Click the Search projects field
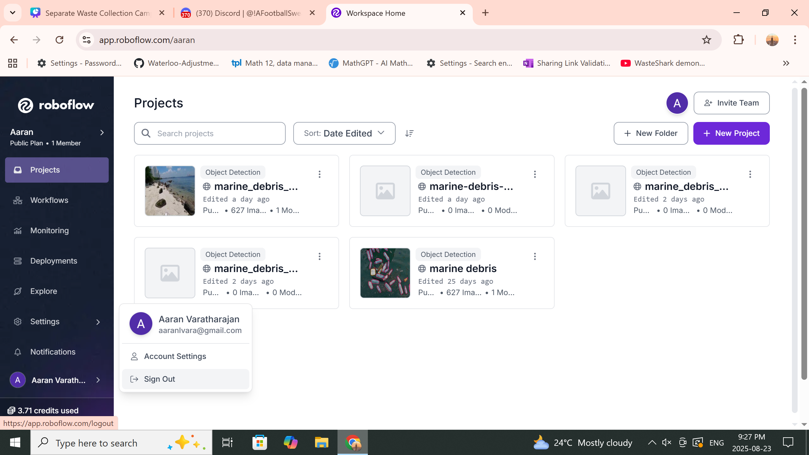This screenshot has height=455, width=809. [210, 133]
